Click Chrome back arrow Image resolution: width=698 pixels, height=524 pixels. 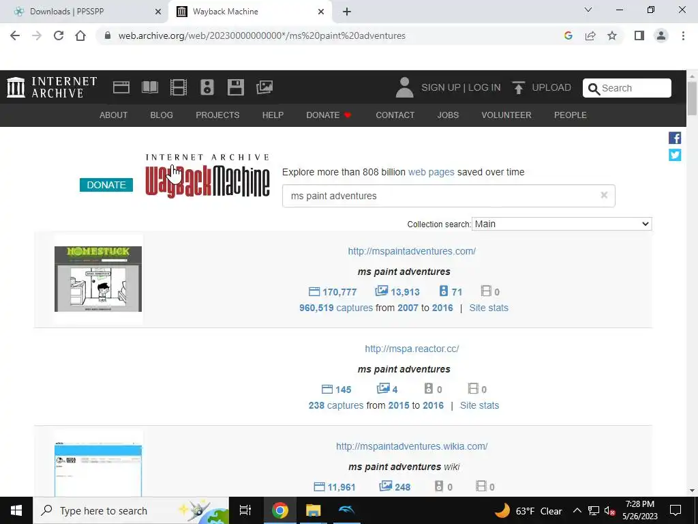[15, 35]
